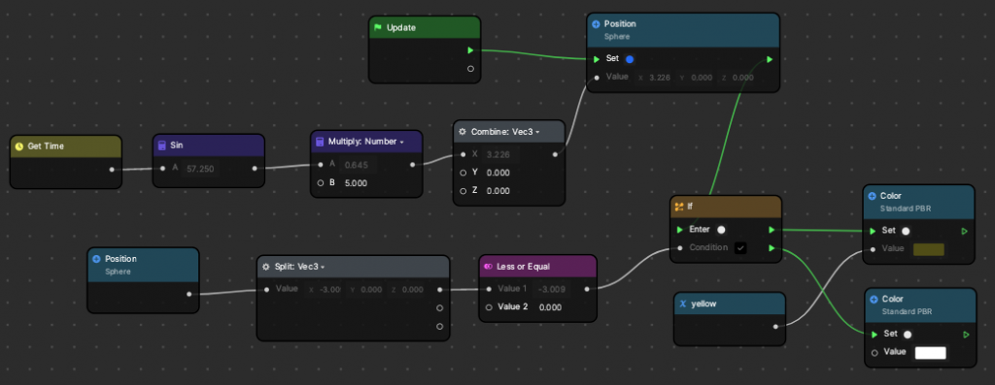Click the calculator icon on Sin node
Image resolution: width=995 pixels, height=385 pixels.
161,145
